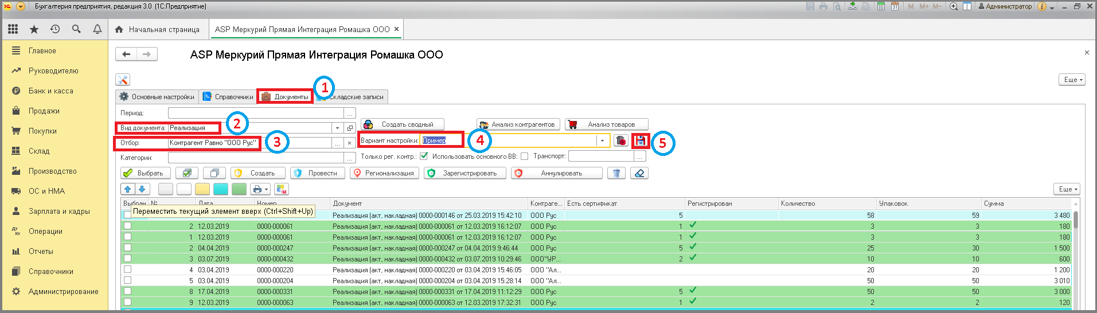The image size is (1097, 313).
Task: Check the row checkbox for 0000-000204
Action: [127, 280]
